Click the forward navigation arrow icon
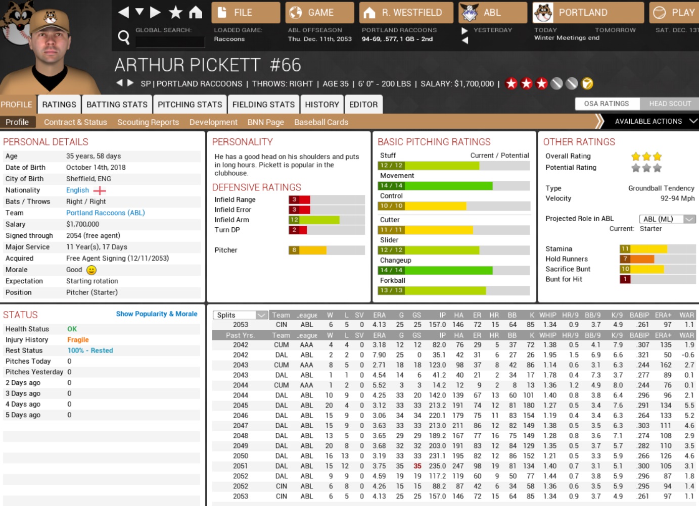 156,12
